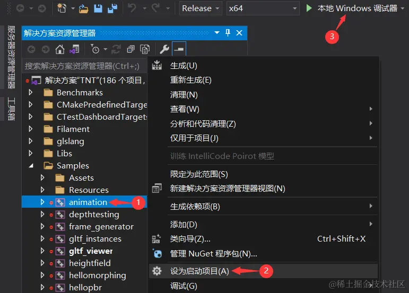This screenshot has height=293, width=409.
Task: Open the x64 platform dropdown
Action: click(263, 8)
